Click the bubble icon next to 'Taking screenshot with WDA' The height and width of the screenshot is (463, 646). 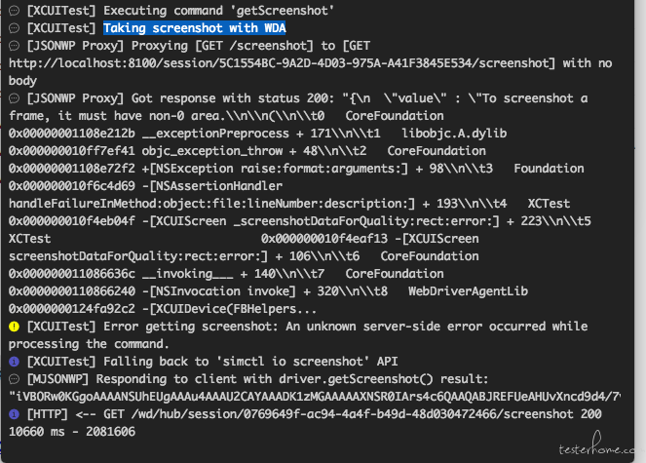click(14, 28)
